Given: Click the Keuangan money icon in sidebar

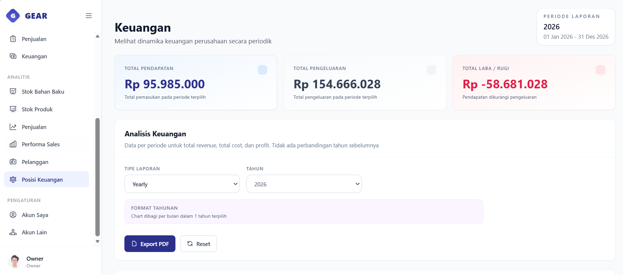Looking at the screenshot, I should click(x=13, y=56).
